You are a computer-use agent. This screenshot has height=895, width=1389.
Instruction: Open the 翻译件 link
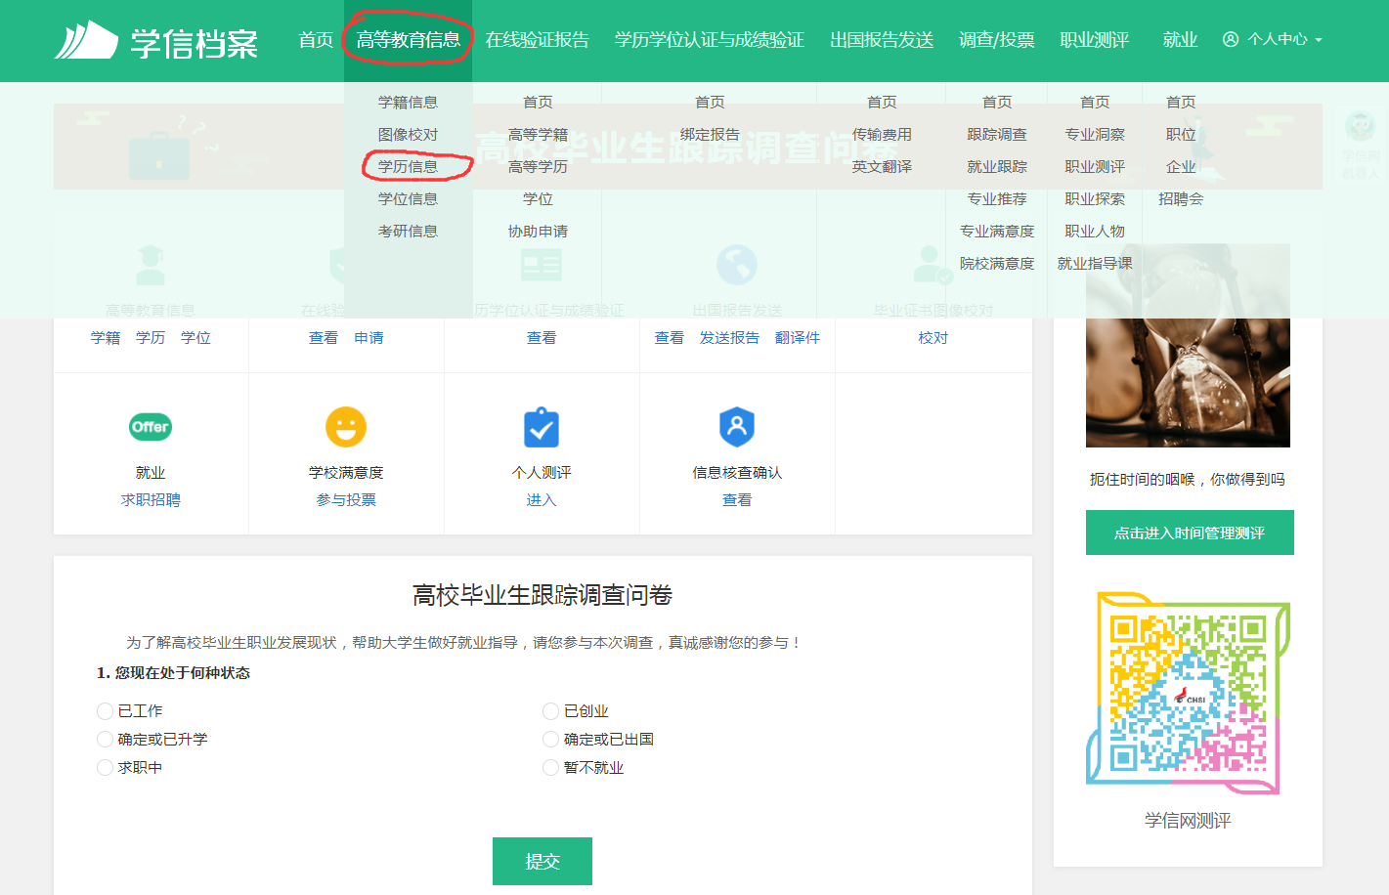coord(798,337)
